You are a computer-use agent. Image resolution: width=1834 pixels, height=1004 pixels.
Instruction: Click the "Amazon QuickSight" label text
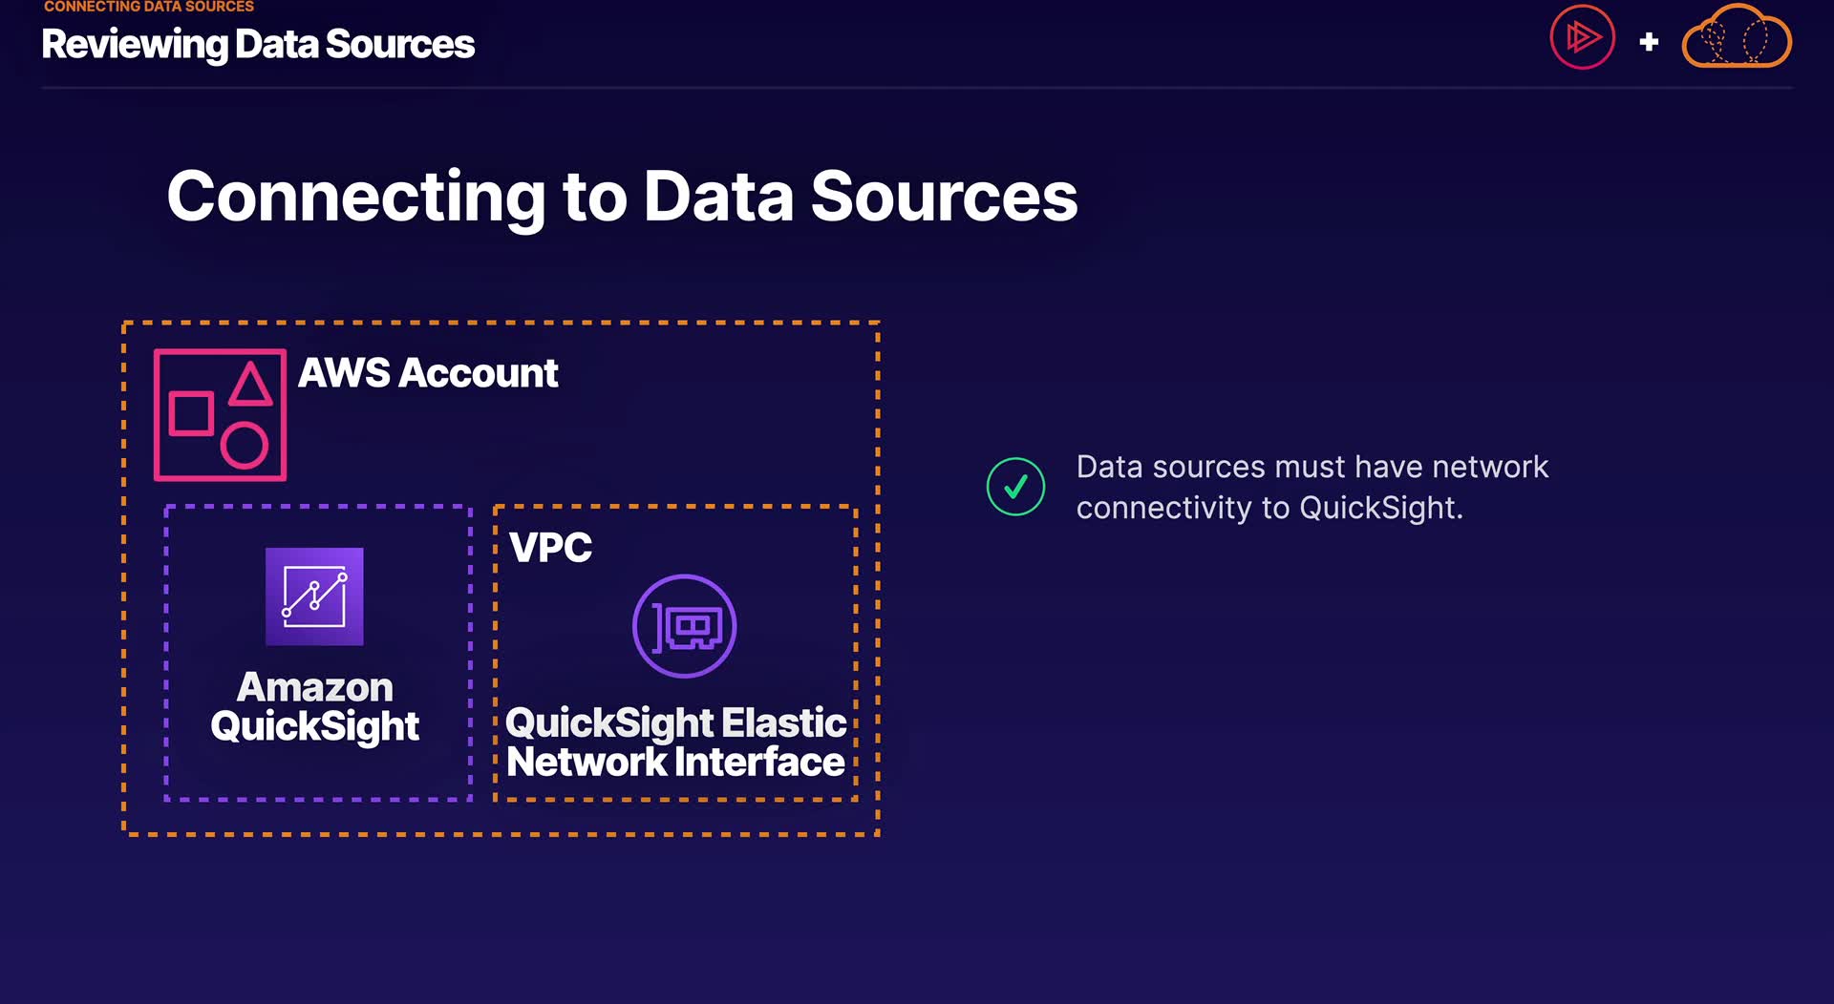click(314, 707)
